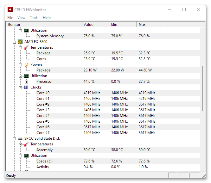Click the thermometer icon beside CPU Temperatures
Screen dimensions: 211x183
point(26,47)
